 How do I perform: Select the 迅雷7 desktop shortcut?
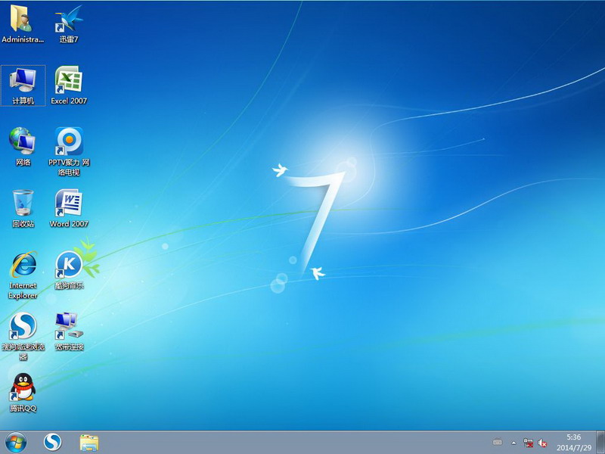tap(69, 24)
